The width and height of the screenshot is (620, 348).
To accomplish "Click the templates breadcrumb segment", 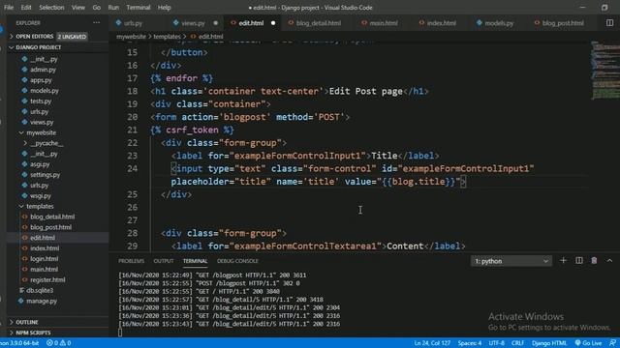I will (x=167, y=37).
